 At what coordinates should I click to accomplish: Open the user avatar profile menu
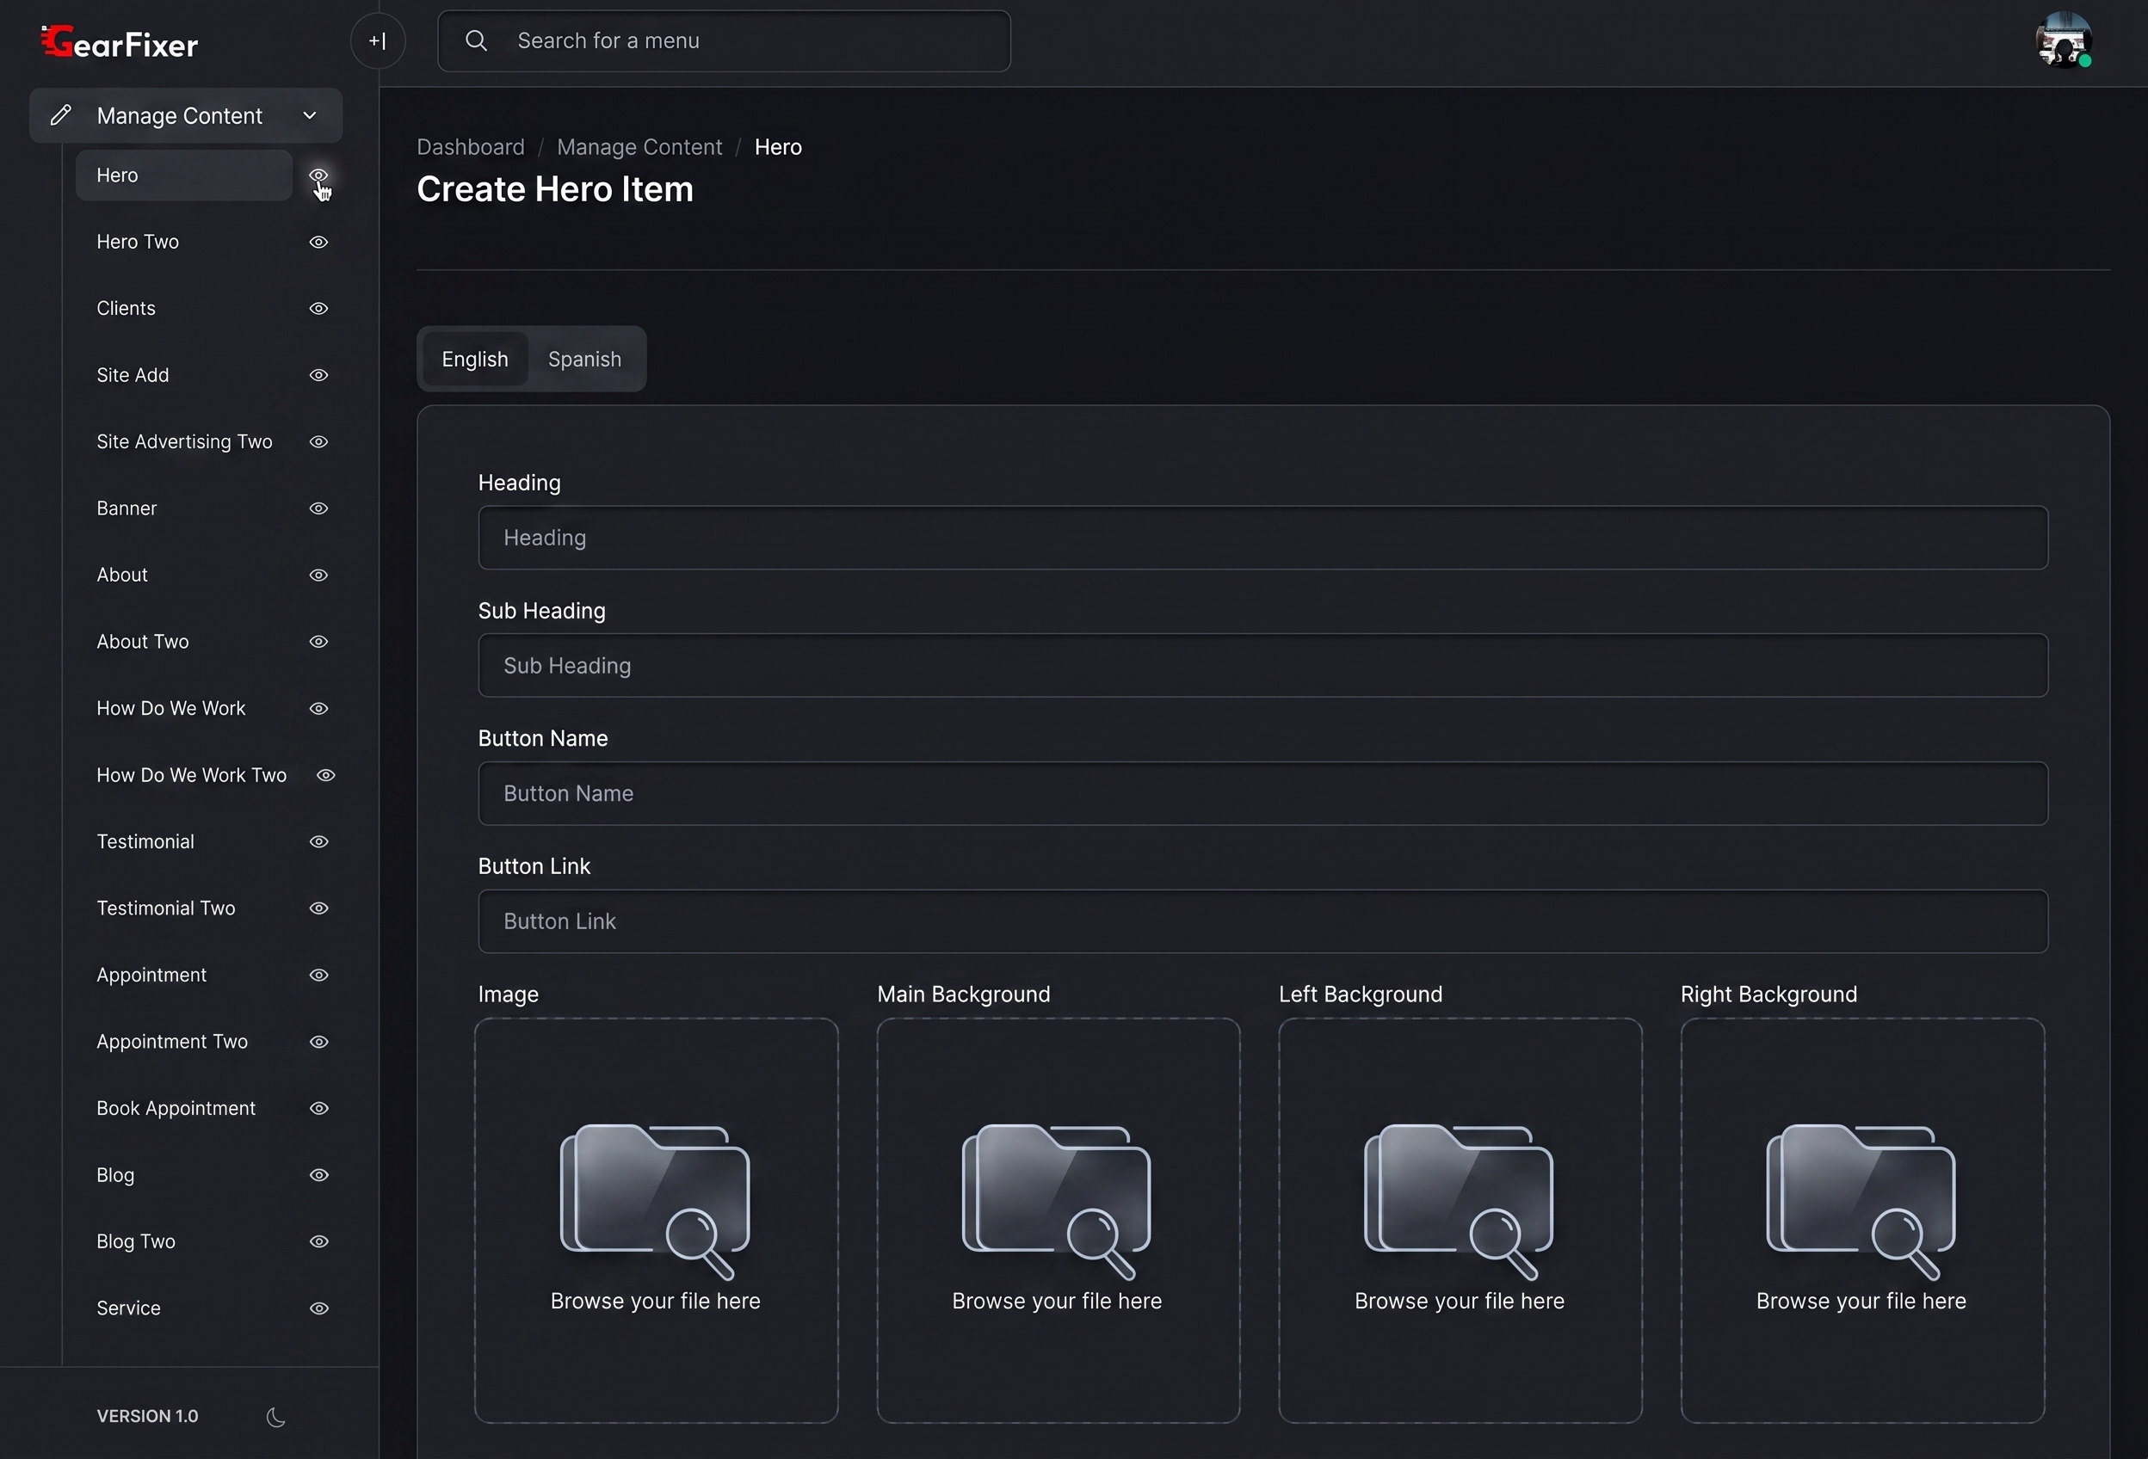click(2064, 40)
